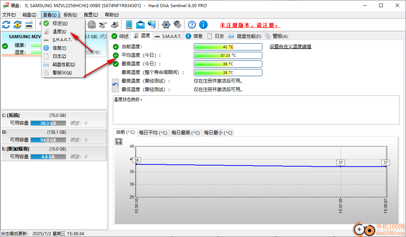Click the lifetime 最高温度 38 °C bar
This screenshot has height=237, width=406.
pos(228,73)
